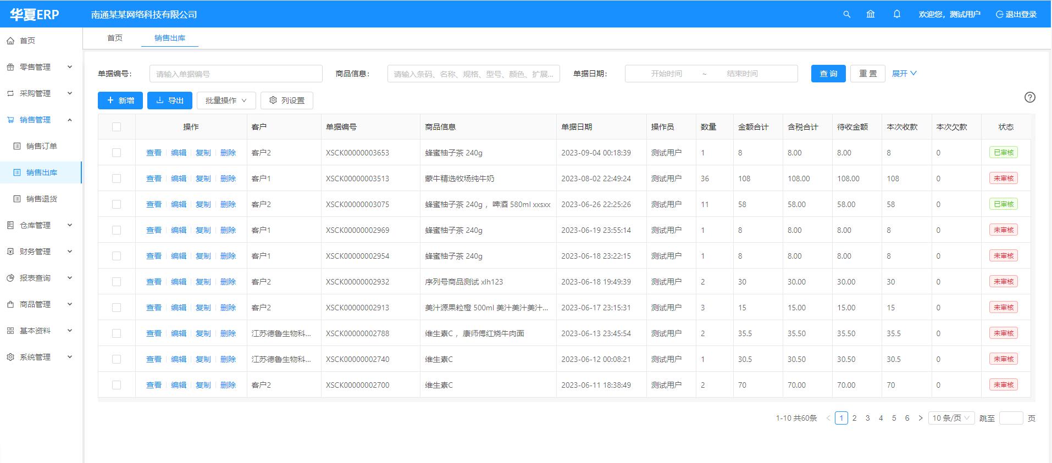Go to page 3 in pagination
This screenshot has width=1052, height=463.
[868, 418]
